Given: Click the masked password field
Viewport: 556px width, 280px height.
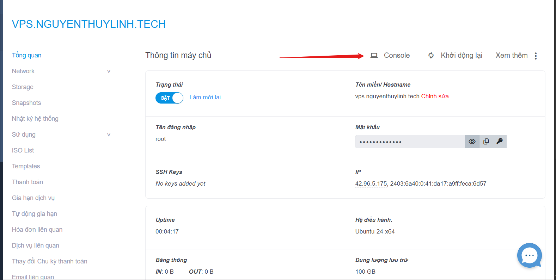Looking at the screenshot, I should 410,142.
